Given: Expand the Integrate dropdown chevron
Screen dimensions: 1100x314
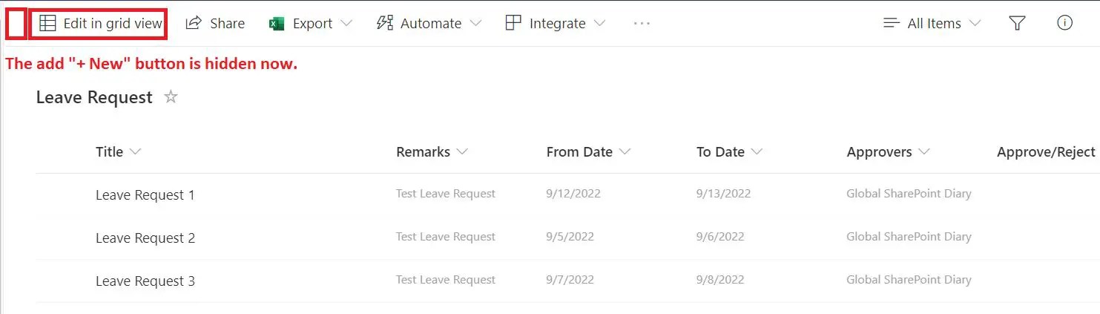Looking at the screenshot, I should (x=599, y=24).
